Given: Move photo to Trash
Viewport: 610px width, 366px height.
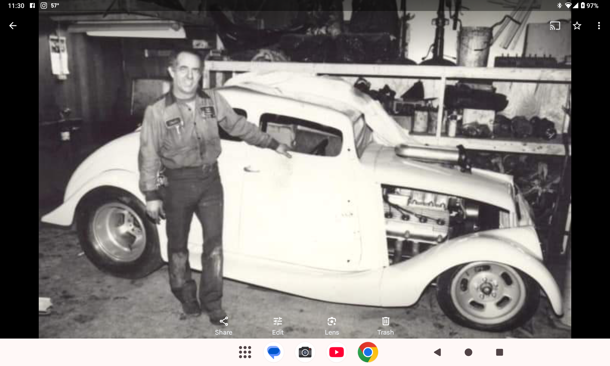Looking at the screenshot, I should [386, 326].
